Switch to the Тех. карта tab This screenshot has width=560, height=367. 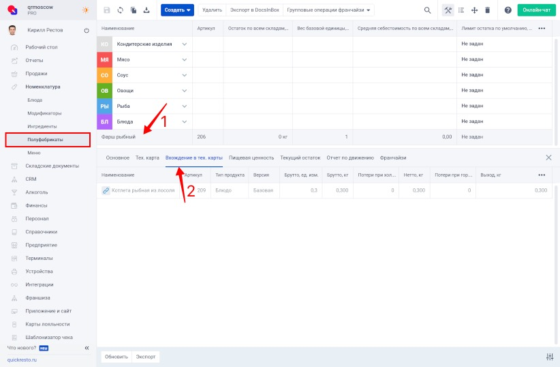[147, 158]
